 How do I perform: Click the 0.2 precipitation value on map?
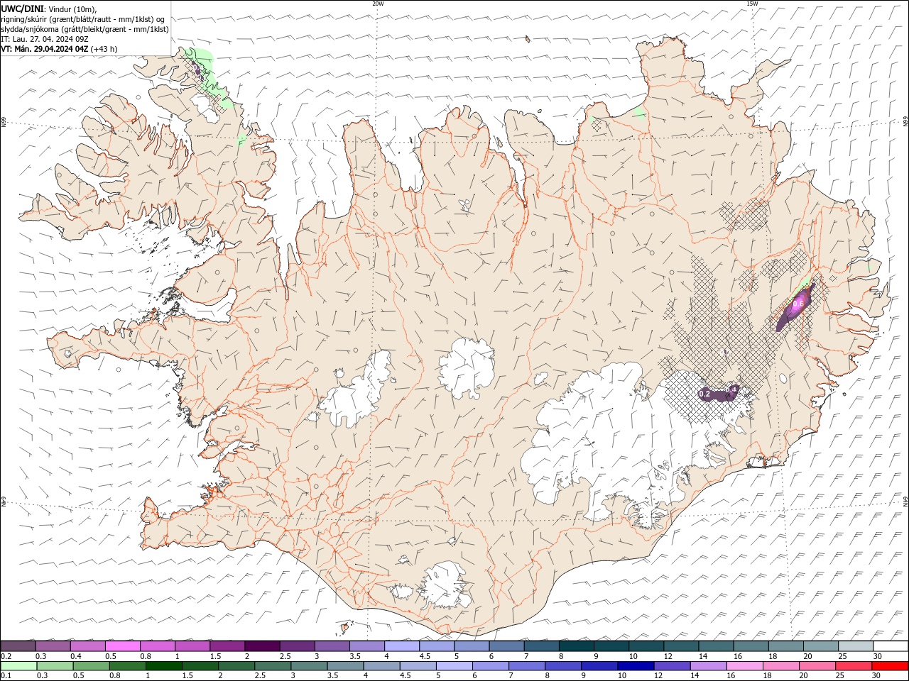(x=704, y=393)
